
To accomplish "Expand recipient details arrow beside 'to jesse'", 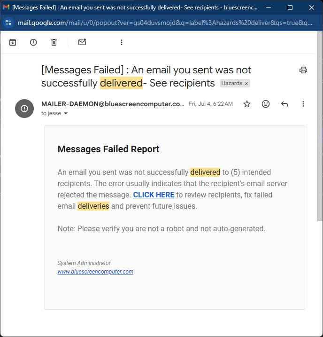I will pos(66,114).
